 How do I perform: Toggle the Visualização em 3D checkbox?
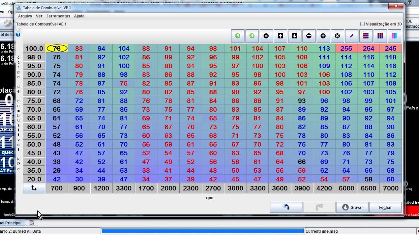(x=362, y=24)
